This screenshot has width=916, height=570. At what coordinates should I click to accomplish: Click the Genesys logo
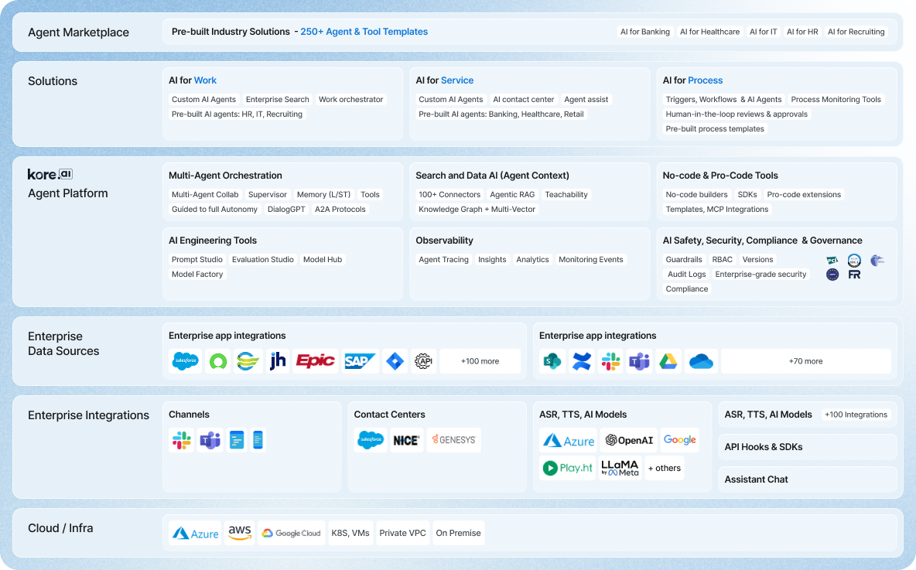(x=454, y=440)
